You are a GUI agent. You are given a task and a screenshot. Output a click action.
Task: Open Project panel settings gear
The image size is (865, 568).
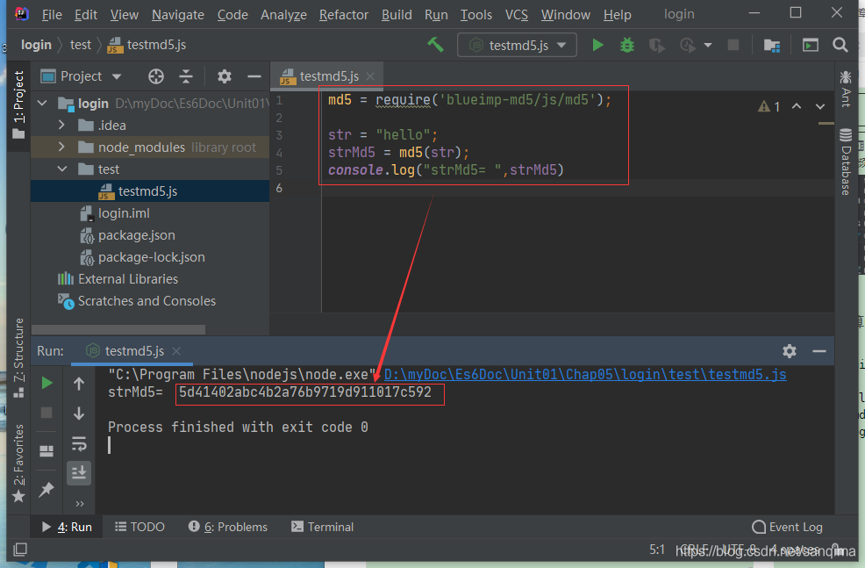click(x=224, y=76)
